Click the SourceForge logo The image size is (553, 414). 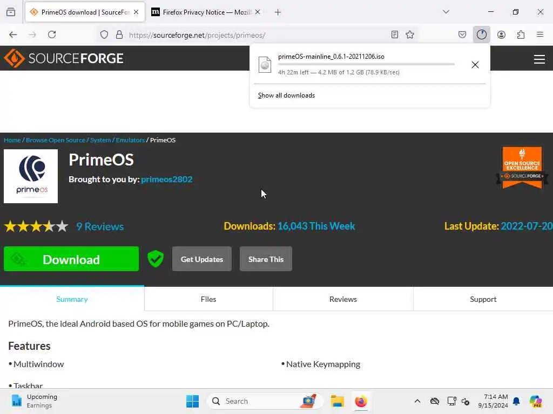(x=64, y=58)
